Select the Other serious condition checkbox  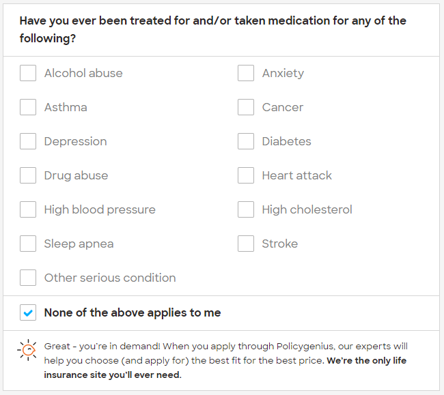pyautogui.click(x=28, y=278)
